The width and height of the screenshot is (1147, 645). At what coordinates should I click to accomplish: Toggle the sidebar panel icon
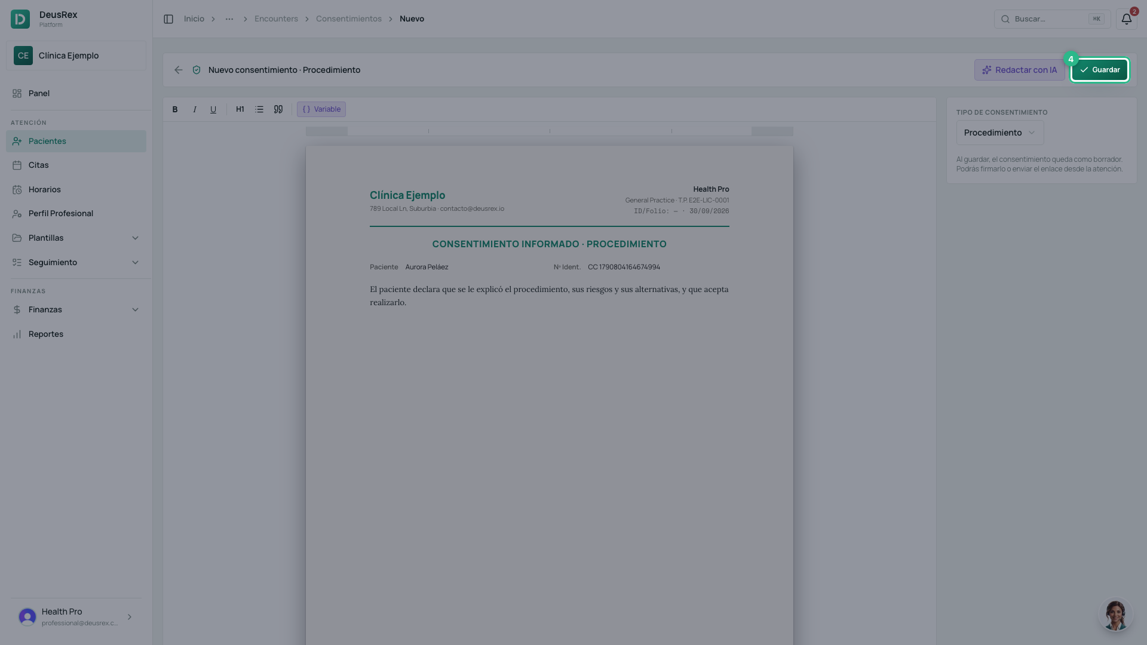click(x=168, y=19)
